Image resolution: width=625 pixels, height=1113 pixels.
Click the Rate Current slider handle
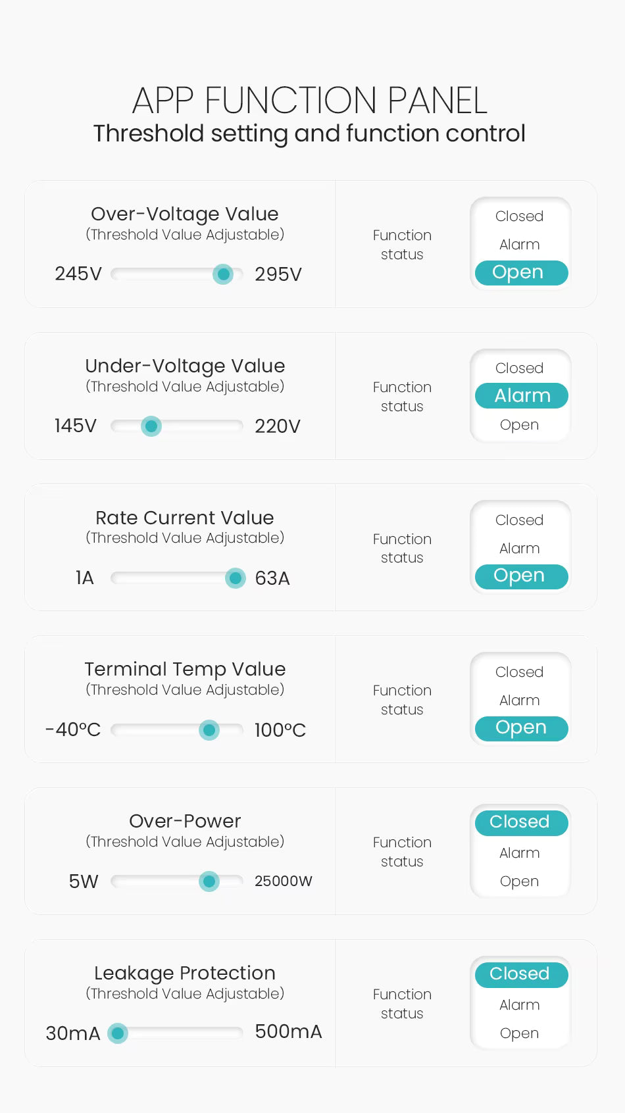pos(235,578)
